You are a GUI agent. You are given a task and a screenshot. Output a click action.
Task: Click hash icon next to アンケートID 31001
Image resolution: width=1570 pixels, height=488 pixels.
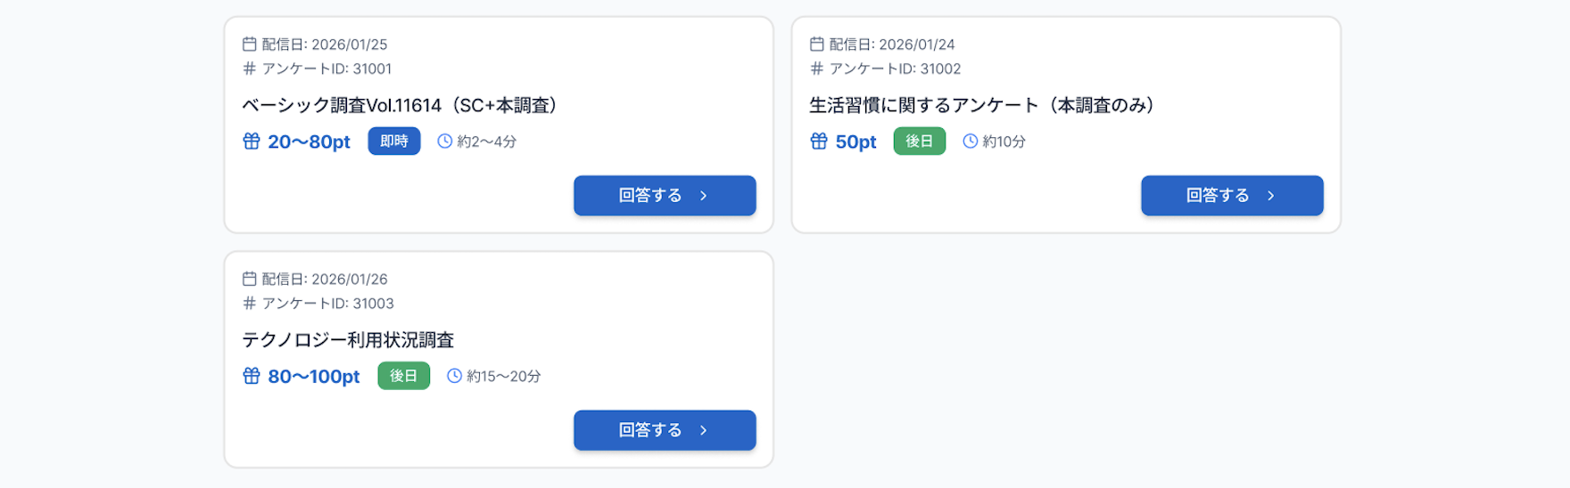point(250,69)
